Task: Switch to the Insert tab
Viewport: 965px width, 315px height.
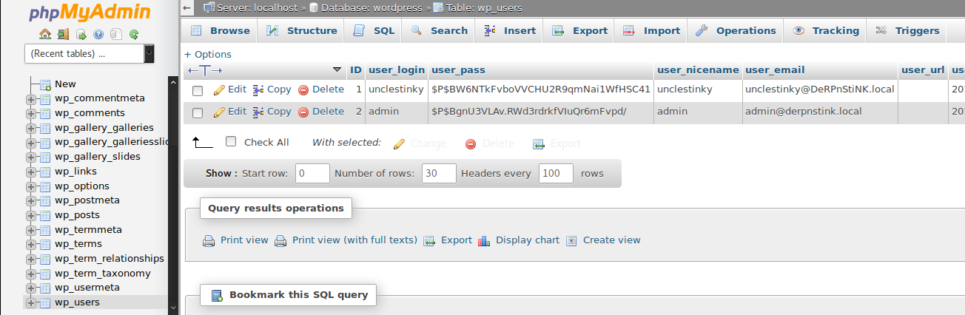Action: [x=510, y=30]
